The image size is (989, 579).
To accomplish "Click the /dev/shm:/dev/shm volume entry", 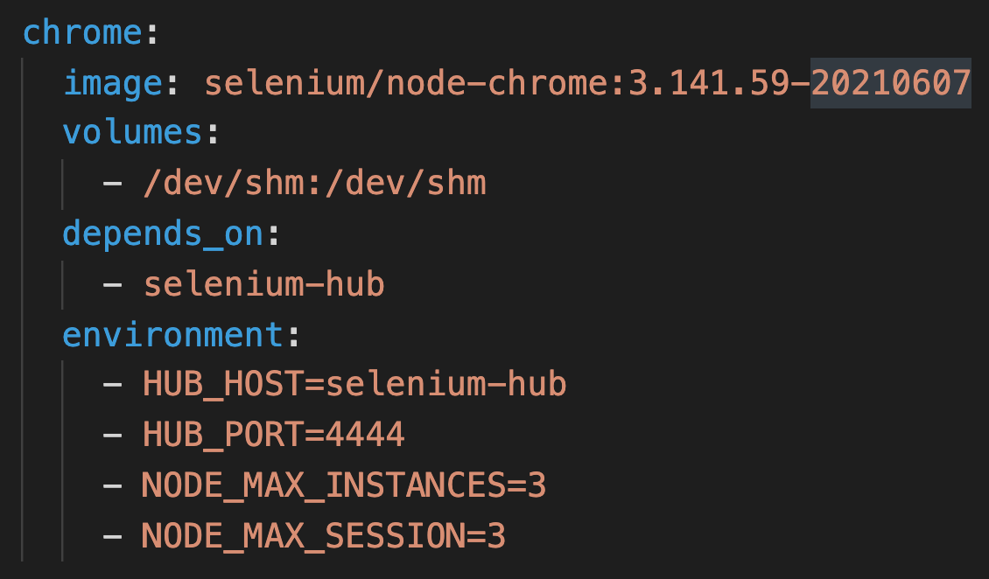I will pyautogui.click(x=315, y=184).
